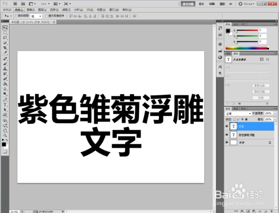The height and width of the screenshot is (213, 279).
Task: Toggle Quick Mask mode at toolbox bottom
Action: [x=5, y=152]
